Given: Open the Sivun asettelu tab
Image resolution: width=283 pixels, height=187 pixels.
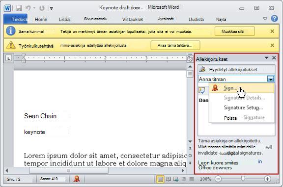Looking at the screenshot, I should click(95, 19).
